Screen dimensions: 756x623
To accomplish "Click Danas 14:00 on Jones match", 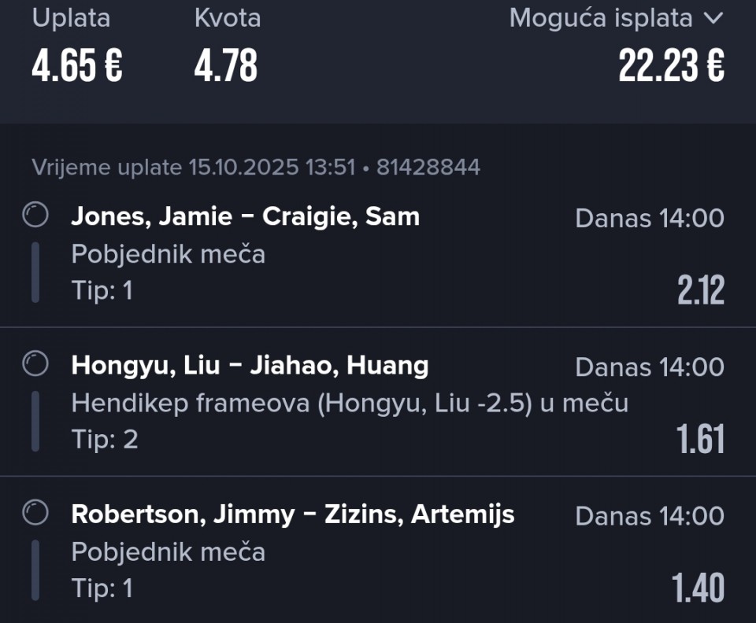I will pyautogui.click(x=650, y=218).
